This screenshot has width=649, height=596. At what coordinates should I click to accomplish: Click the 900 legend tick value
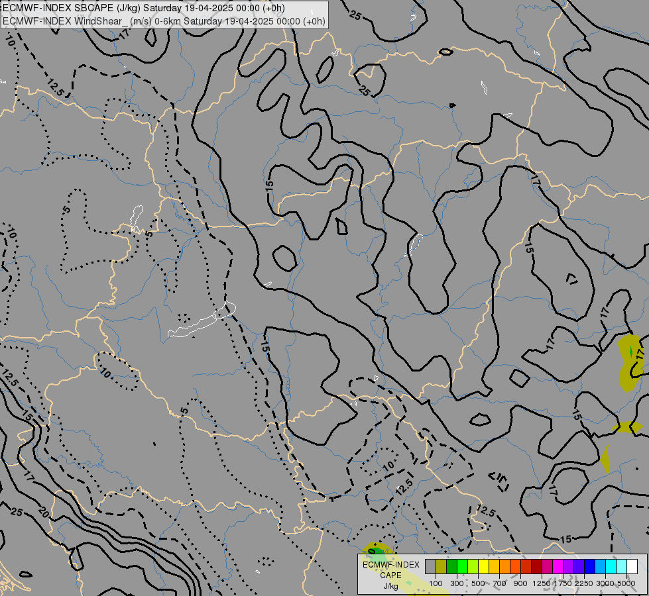(520, 583)
